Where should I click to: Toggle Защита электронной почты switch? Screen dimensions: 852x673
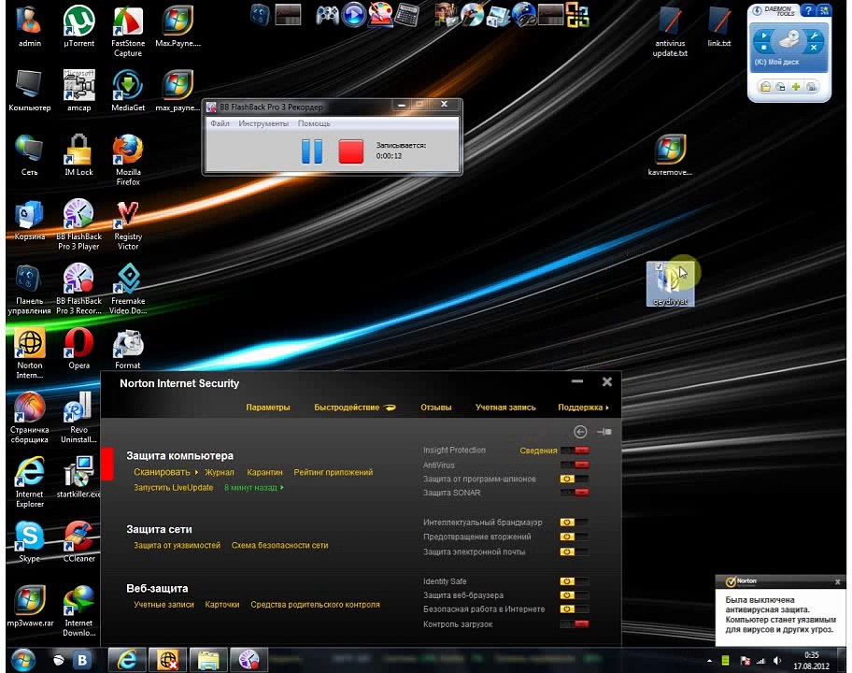tap(575, 551)
